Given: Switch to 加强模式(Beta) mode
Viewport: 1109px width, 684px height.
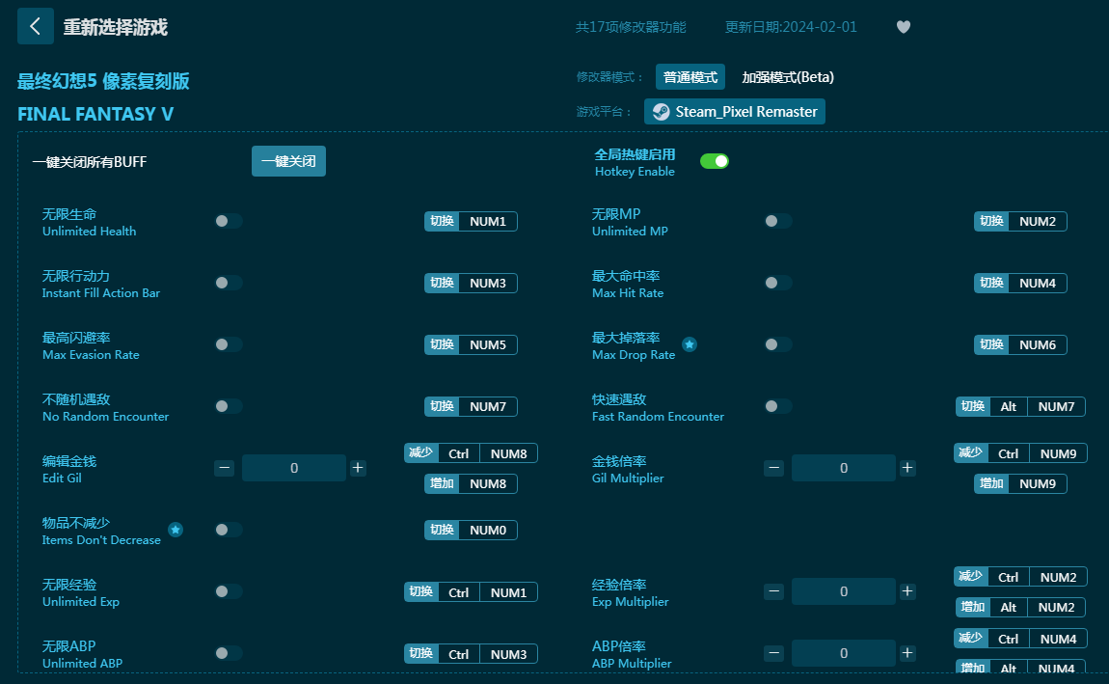Looking at the screenshot, I should coord(788,77).
